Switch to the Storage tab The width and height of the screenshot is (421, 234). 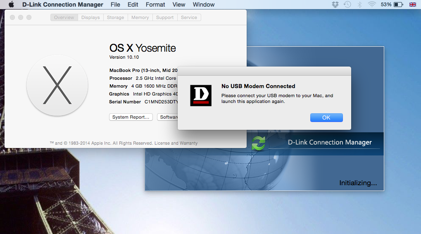(115, 17)
